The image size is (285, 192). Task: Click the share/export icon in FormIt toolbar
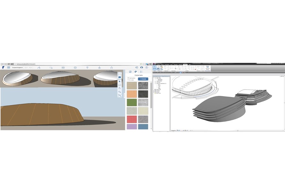(112, 68)
